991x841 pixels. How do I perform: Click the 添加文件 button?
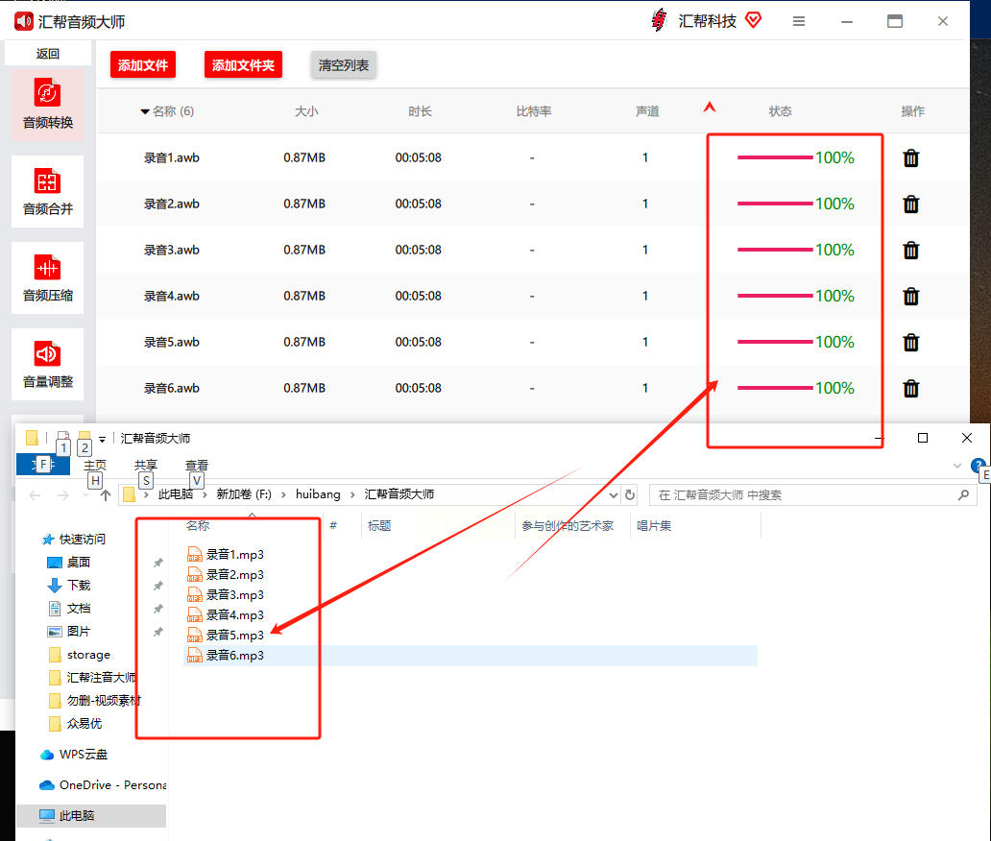point(143,65)
